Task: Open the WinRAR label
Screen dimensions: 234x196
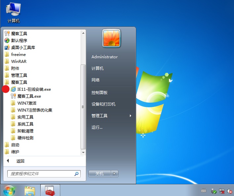Action: click(19, 62)
